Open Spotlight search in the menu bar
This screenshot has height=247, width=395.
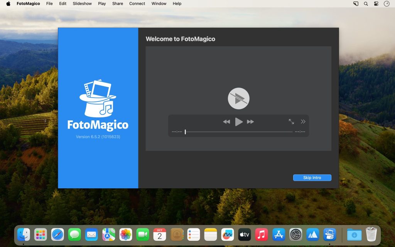(366, 3)
